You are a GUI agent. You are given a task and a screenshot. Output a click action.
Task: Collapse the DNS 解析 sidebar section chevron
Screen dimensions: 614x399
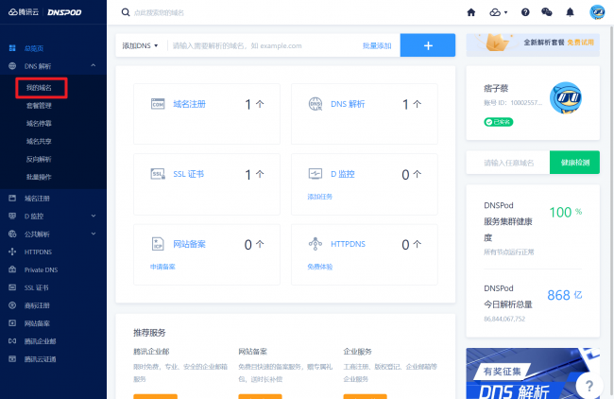pos(94,65)
